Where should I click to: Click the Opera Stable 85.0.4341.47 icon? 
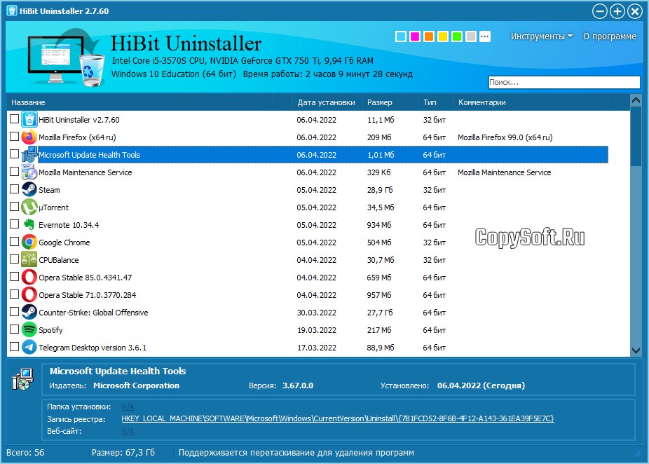pyautogui.click(x=29, y=278)
